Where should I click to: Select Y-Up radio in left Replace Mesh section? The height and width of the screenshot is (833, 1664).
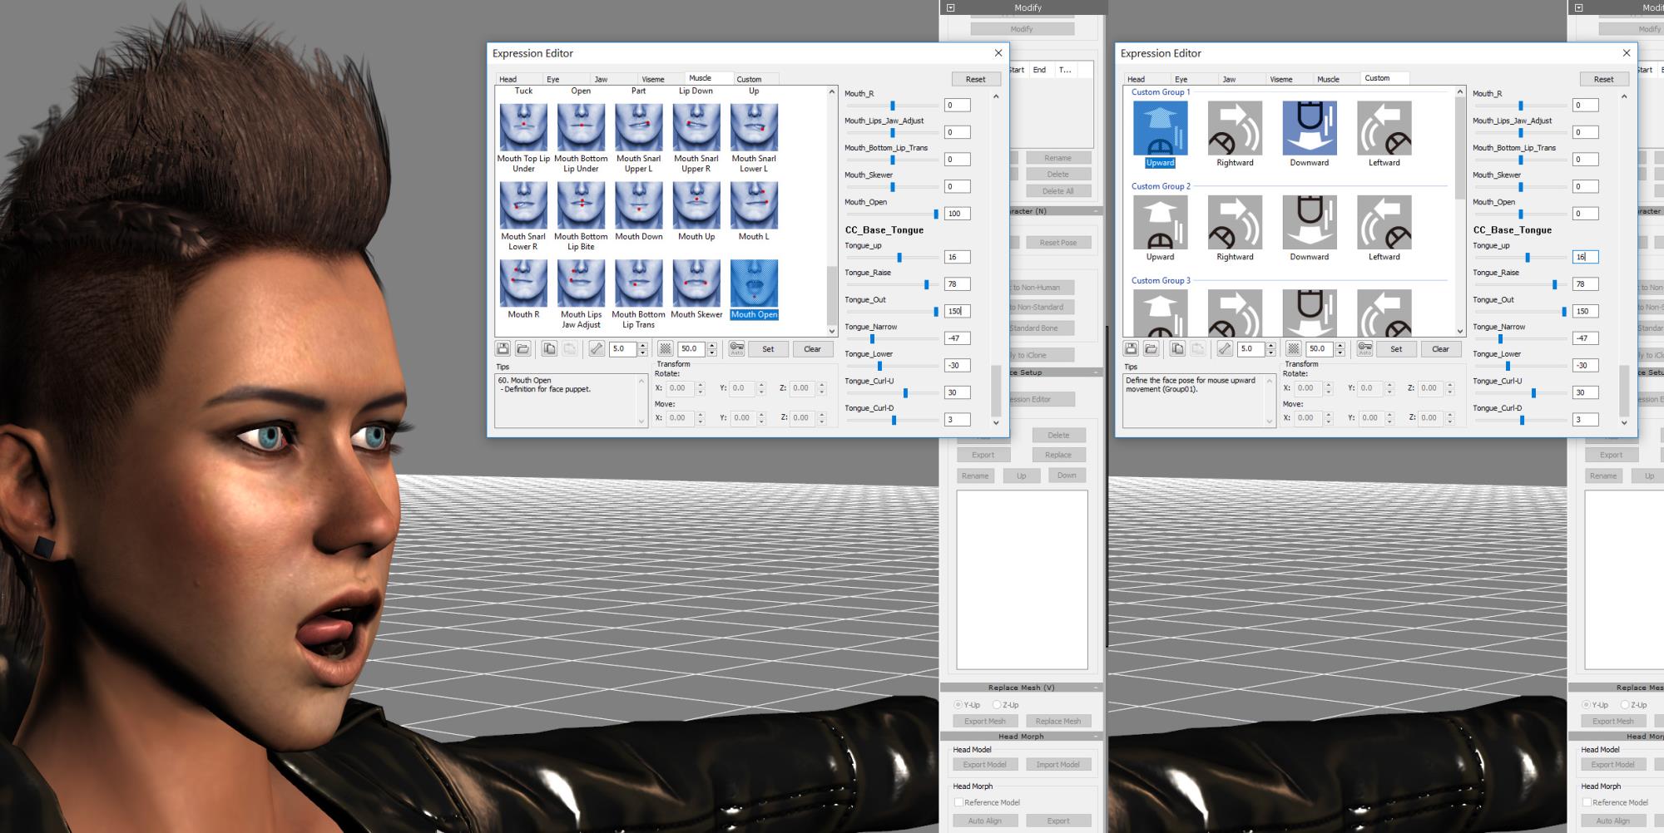click(958, 705)
